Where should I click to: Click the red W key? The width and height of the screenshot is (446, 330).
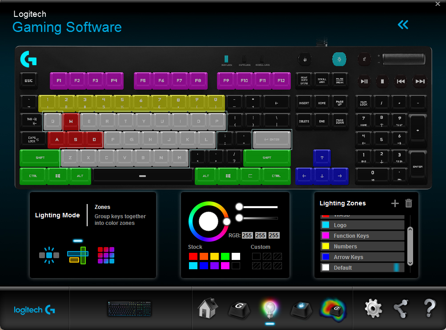click(x=71, y=121)
